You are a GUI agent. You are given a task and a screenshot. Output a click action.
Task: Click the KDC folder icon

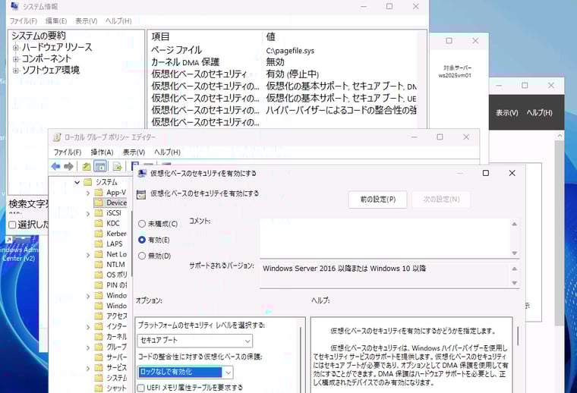pyautogui.click(x=98, y=223)
